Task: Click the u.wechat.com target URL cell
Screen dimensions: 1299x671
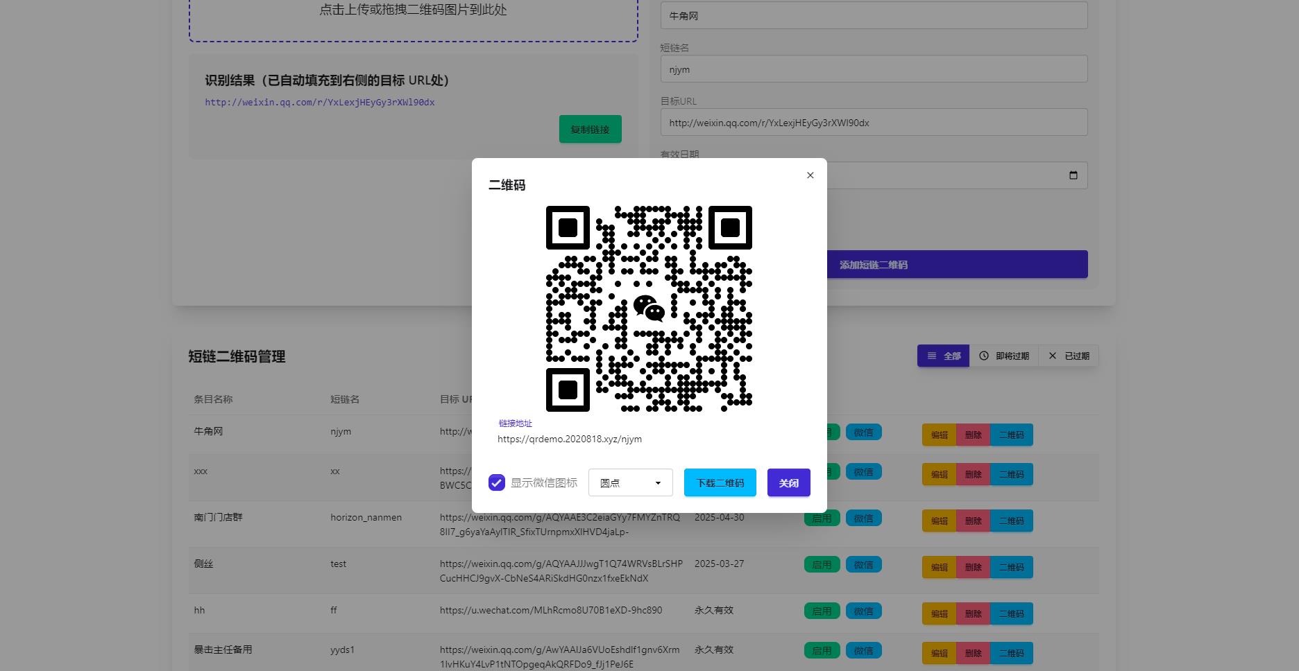Action: tap(551, 610)
